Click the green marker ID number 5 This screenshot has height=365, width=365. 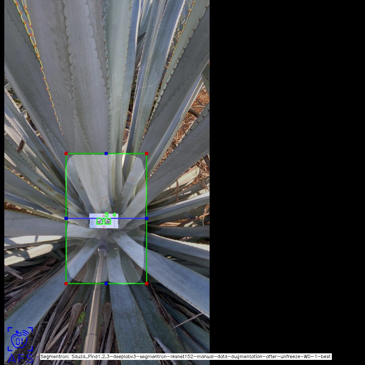tap(107, 215)
